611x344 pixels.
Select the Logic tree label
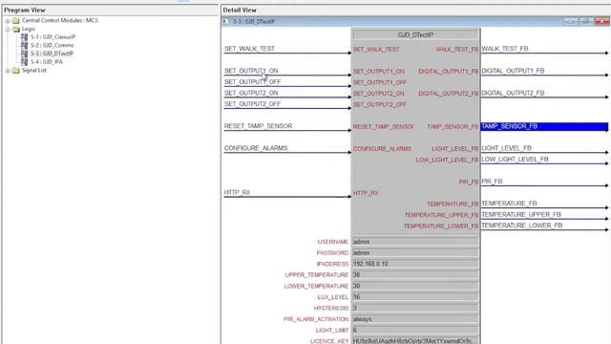coord(29,29)
